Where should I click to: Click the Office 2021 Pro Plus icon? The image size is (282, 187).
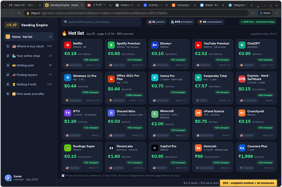coord(111,79)
